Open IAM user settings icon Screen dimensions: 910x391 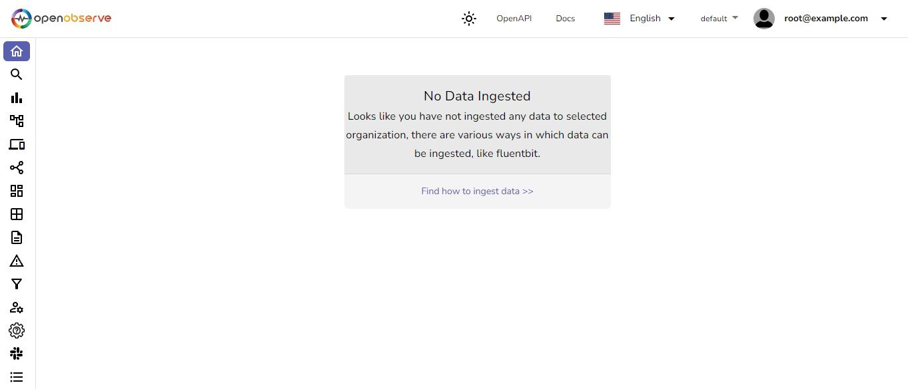tap(17, 307)
